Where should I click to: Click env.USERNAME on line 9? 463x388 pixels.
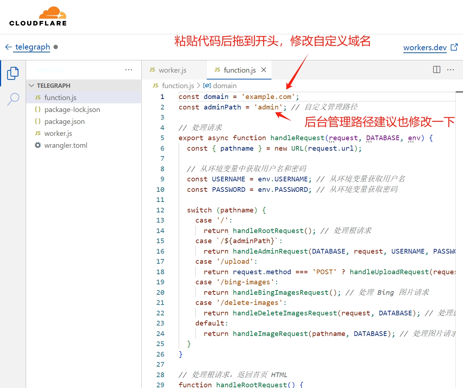coord(283,179)
